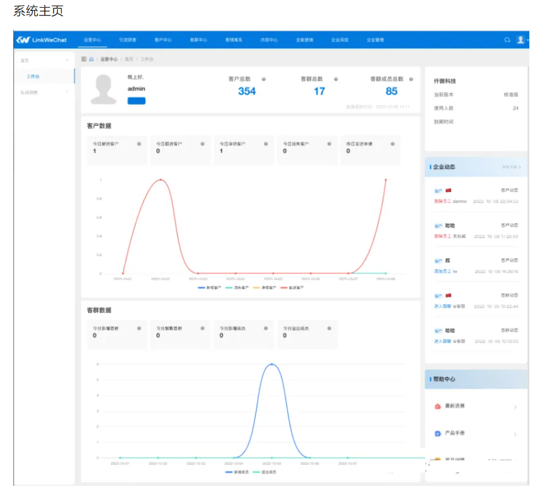541x493 pixels.
Task: Open the chat message icon in header
Action: click(507, 40)
